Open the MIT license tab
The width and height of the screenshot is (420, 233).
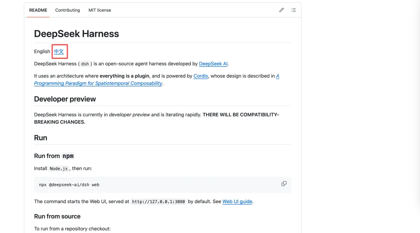[x=100, y=10]
